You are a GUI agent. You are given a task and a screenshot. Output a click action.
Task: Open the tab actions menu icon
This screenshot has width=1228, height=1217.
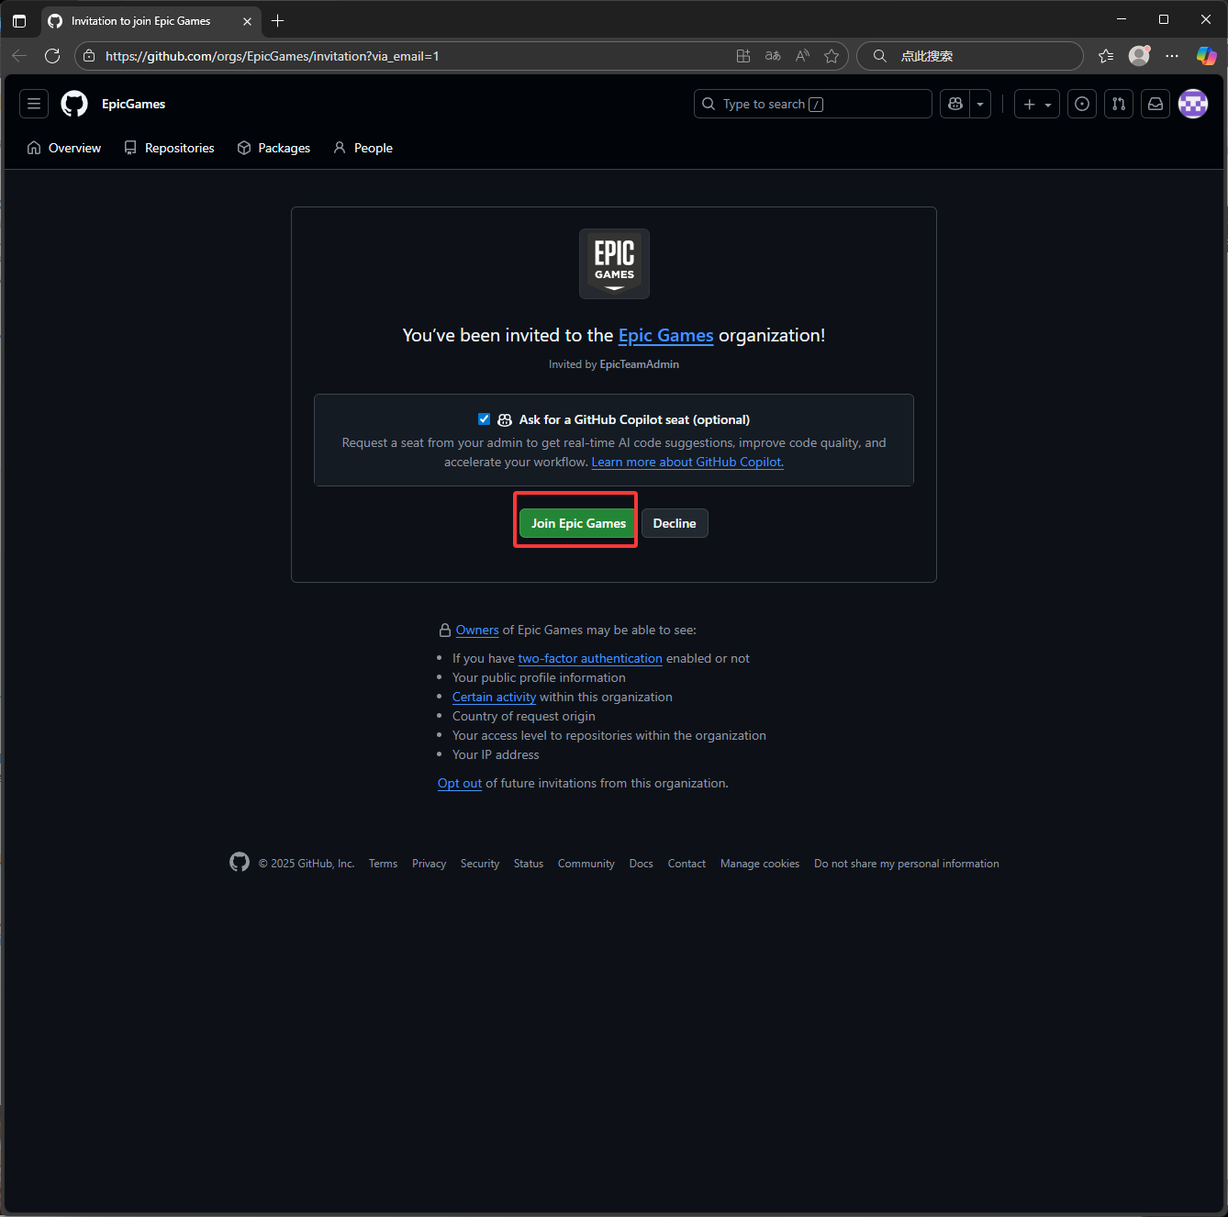pyautogui.click(x=19, y=20)
